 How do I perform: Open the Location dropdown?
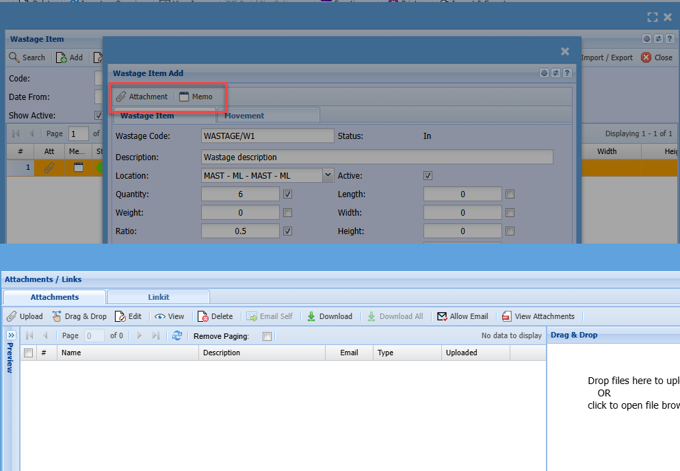tap(328, 176)
